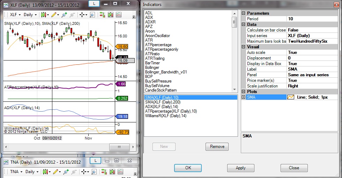Screen dimensions: 342x178
Task: Click zoom out magnifier in TNA chart toolbar
Action: [74, 172]
